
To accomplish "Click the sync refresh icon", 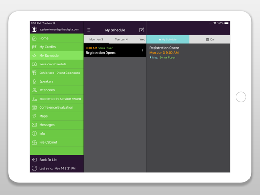I will (x=34, y=168).
